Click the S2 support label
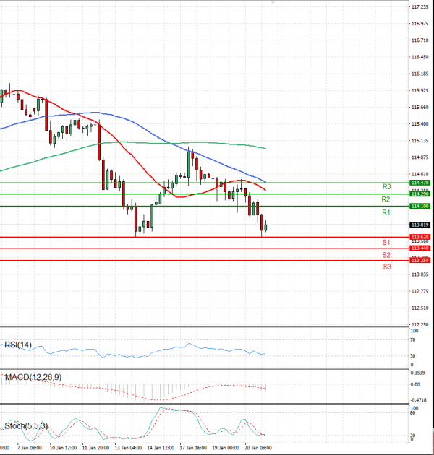 click(x=386, y=255)
